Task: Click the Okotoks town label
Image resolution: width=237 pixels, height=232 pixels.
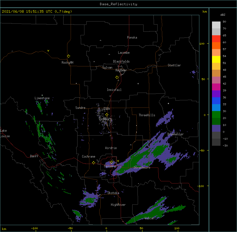Action: [x=113, y=193]
